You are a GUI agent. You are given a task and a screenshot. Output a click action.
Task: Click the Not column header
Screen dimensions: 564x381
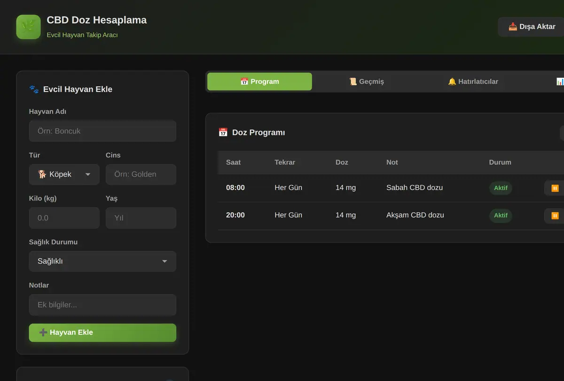392,162
